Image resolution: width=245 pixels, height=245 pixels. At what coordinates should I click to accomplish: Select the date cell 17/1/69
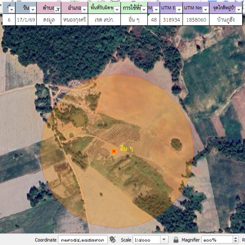point(26,19)
